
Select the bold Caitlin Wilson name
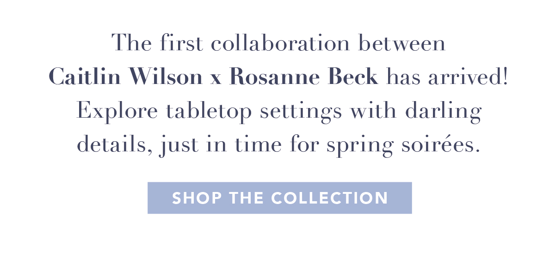[125, 77]
